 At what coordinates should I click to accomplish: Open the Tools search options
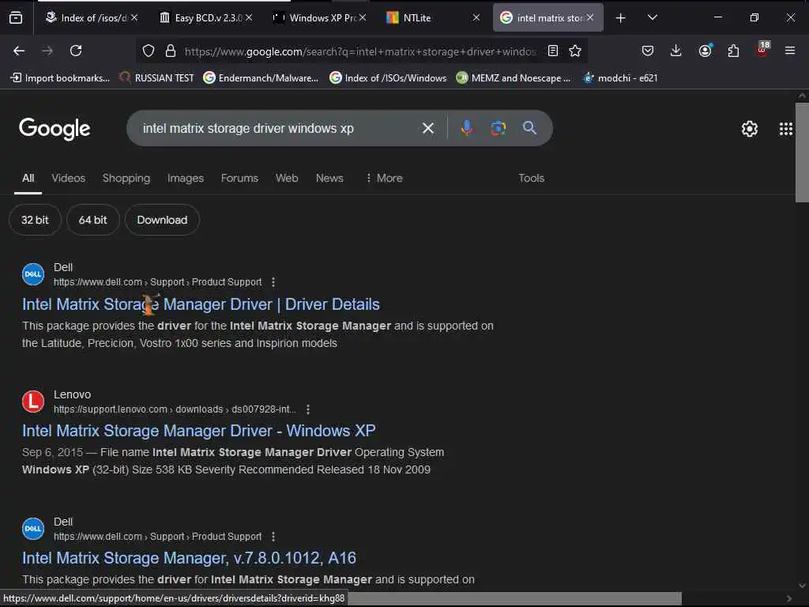point(531,178)
